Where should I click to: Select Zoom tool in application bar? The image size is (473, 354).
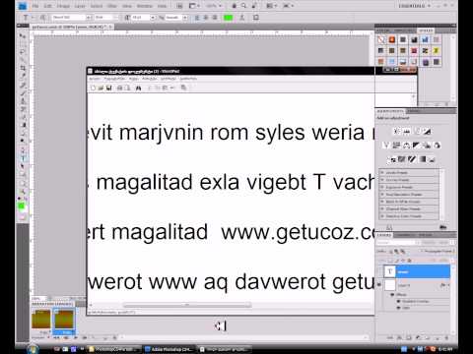[244, 6]
